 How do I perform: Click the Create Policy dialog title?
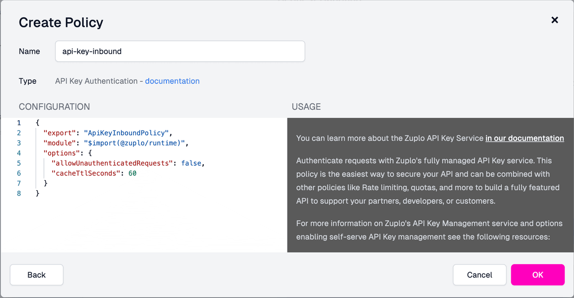(61, 22)
